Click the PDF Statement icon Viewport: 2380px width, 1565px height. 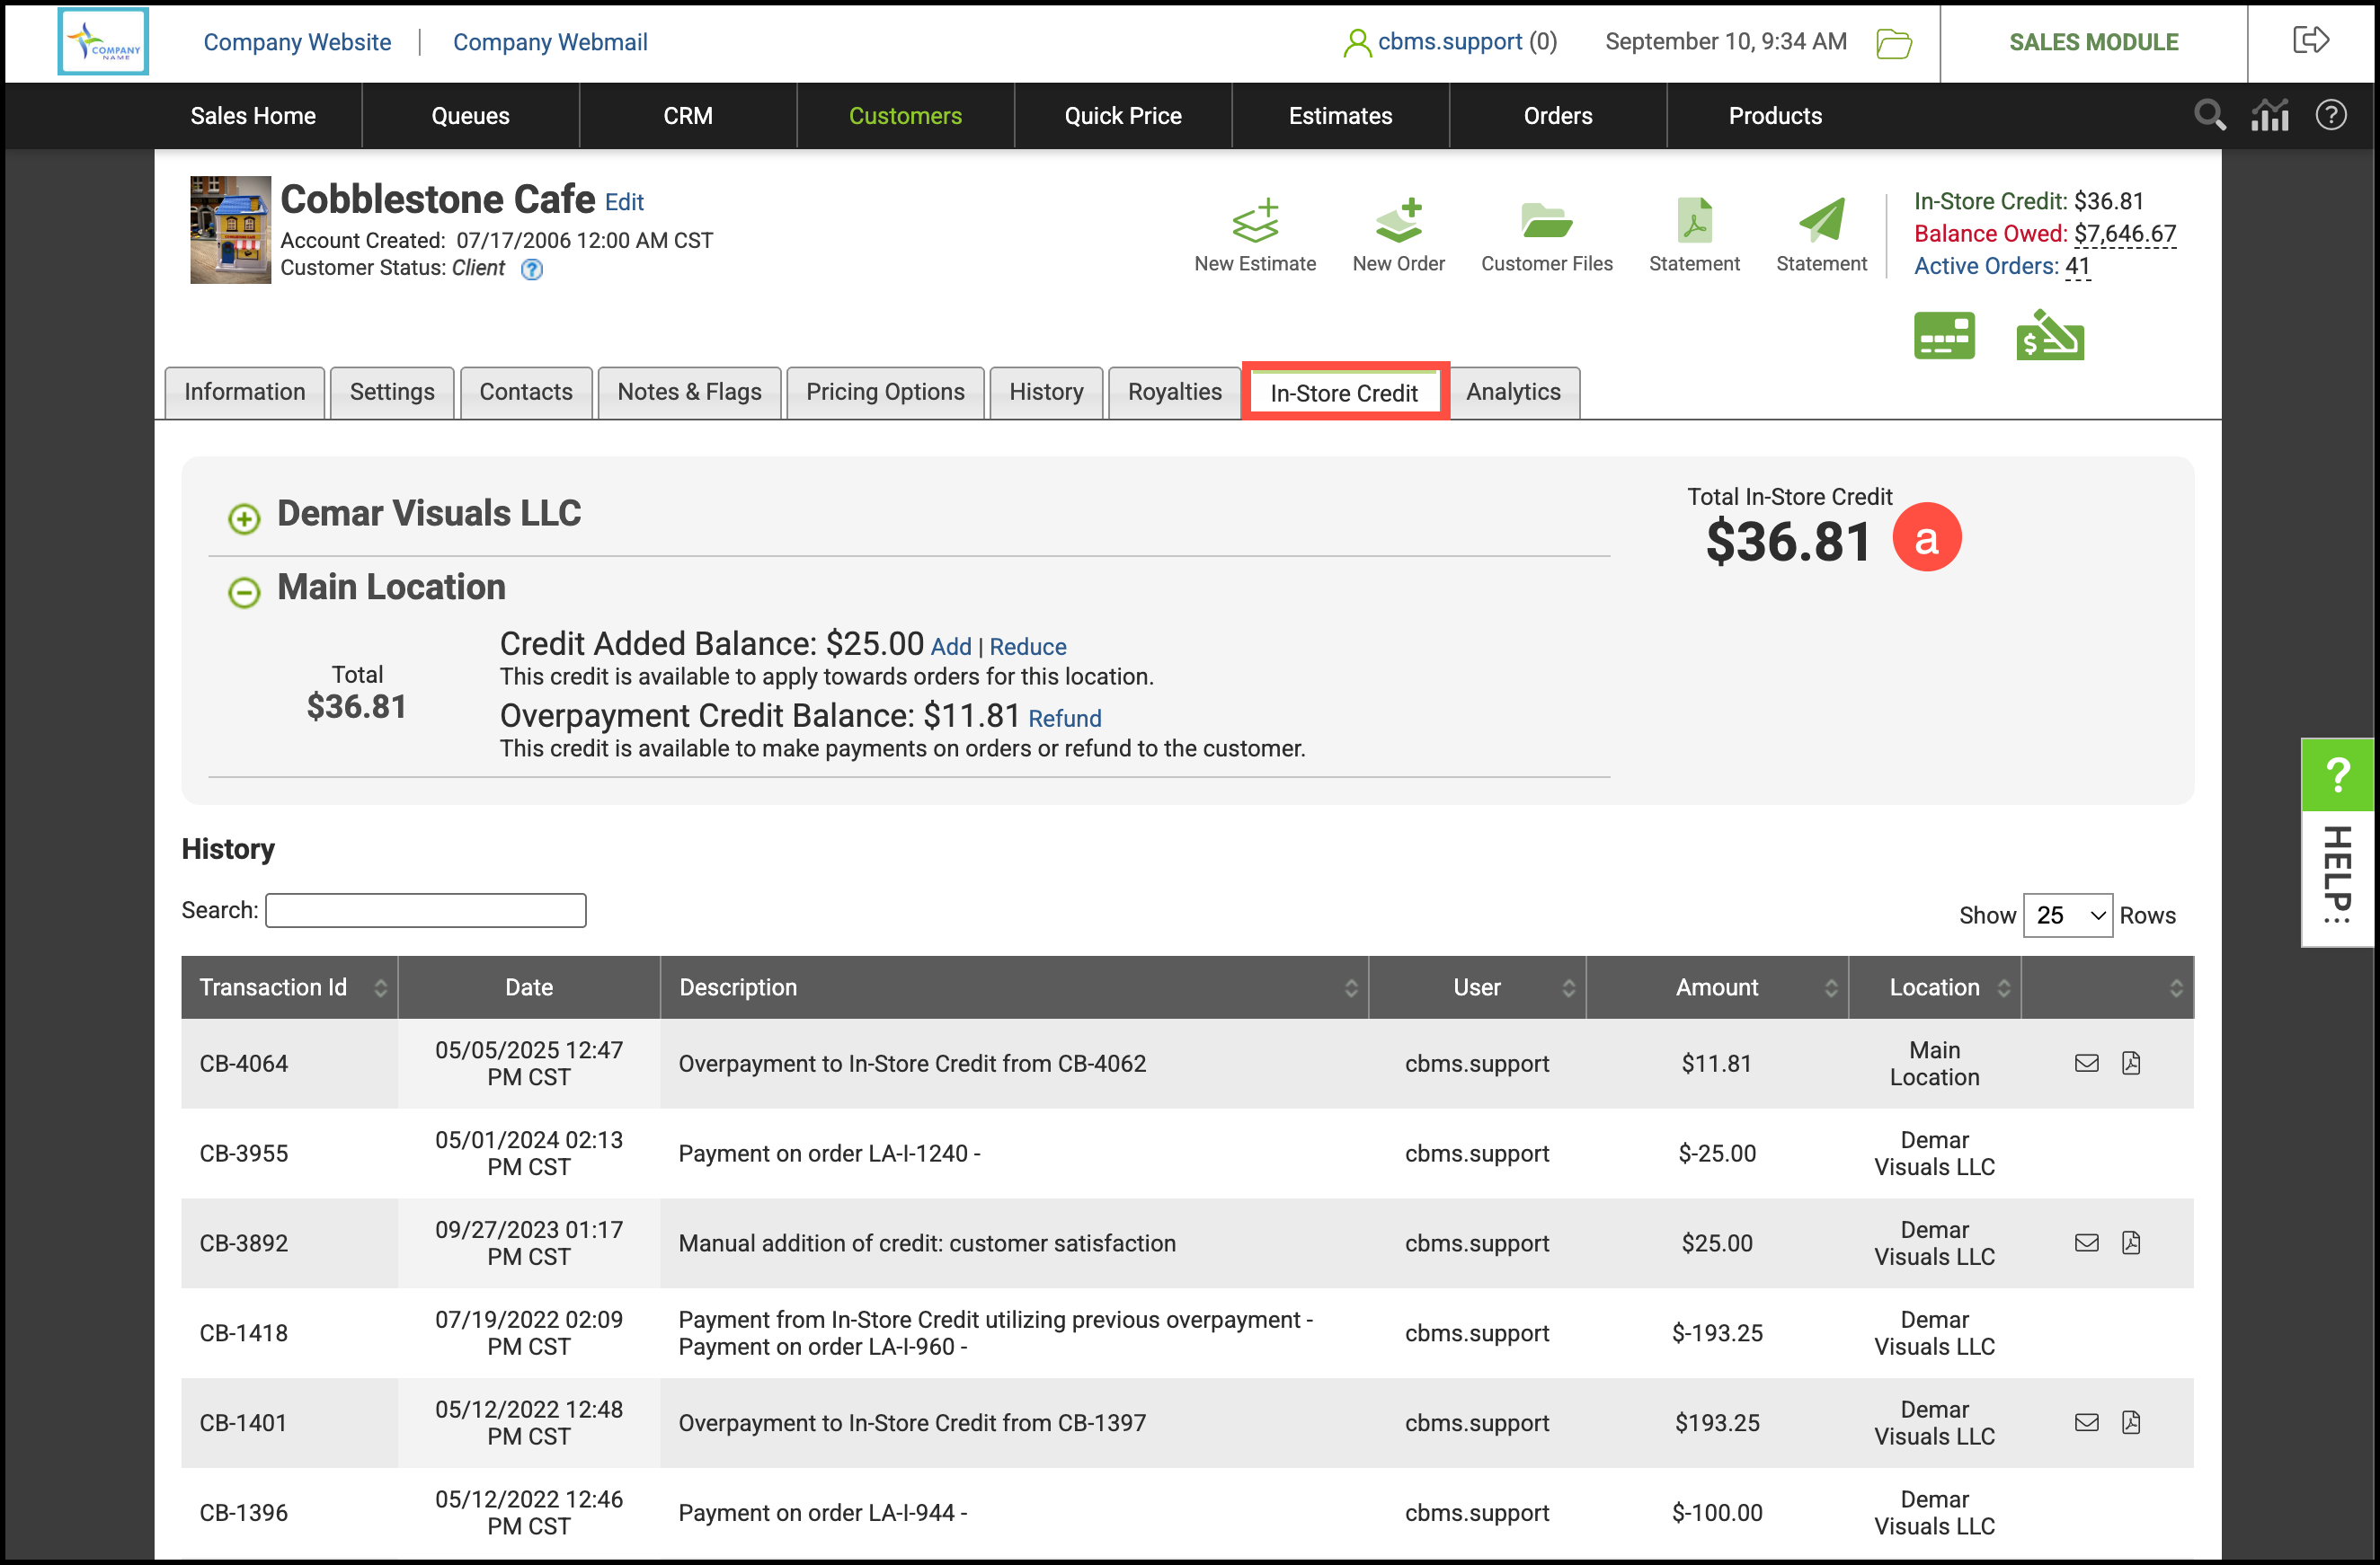(x=1693, y=222)
